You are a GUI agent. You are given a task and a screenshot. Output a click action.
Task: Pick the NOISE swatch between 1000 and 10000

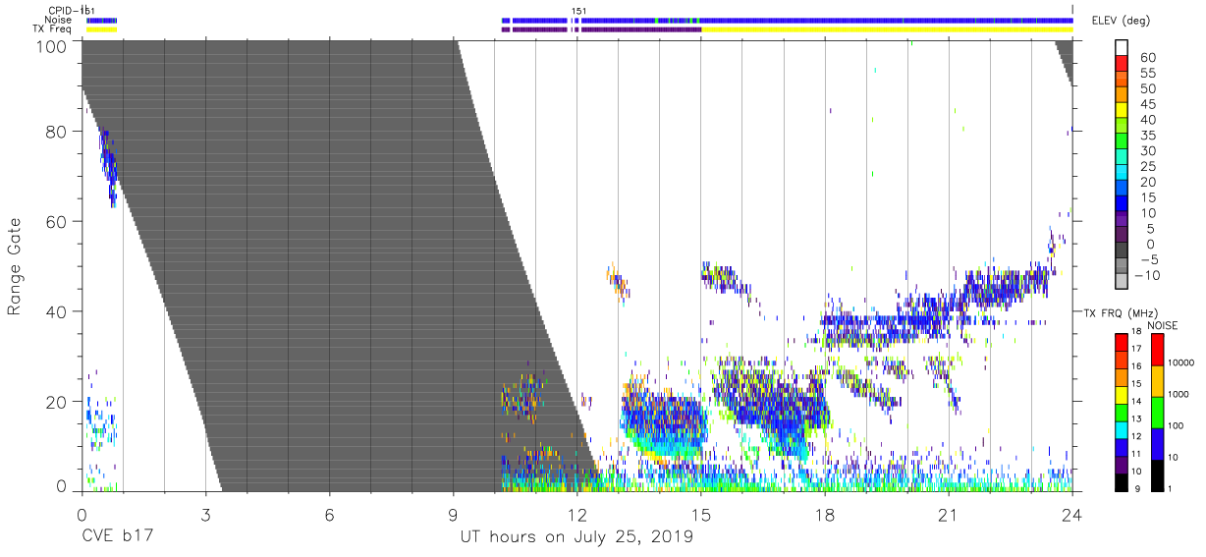(x=1157, y=381)
